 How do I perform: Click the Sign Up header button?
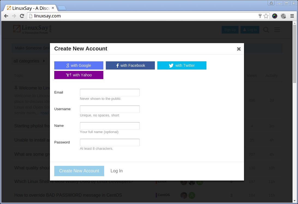coord(230,30)
